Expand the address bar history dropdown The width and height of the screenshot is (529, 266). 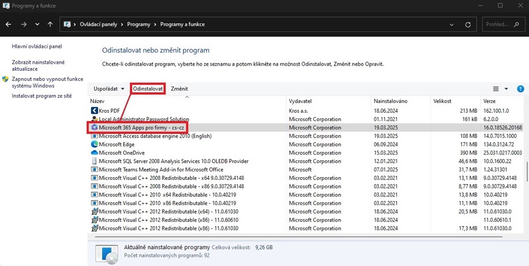click(x=452, y=25)
